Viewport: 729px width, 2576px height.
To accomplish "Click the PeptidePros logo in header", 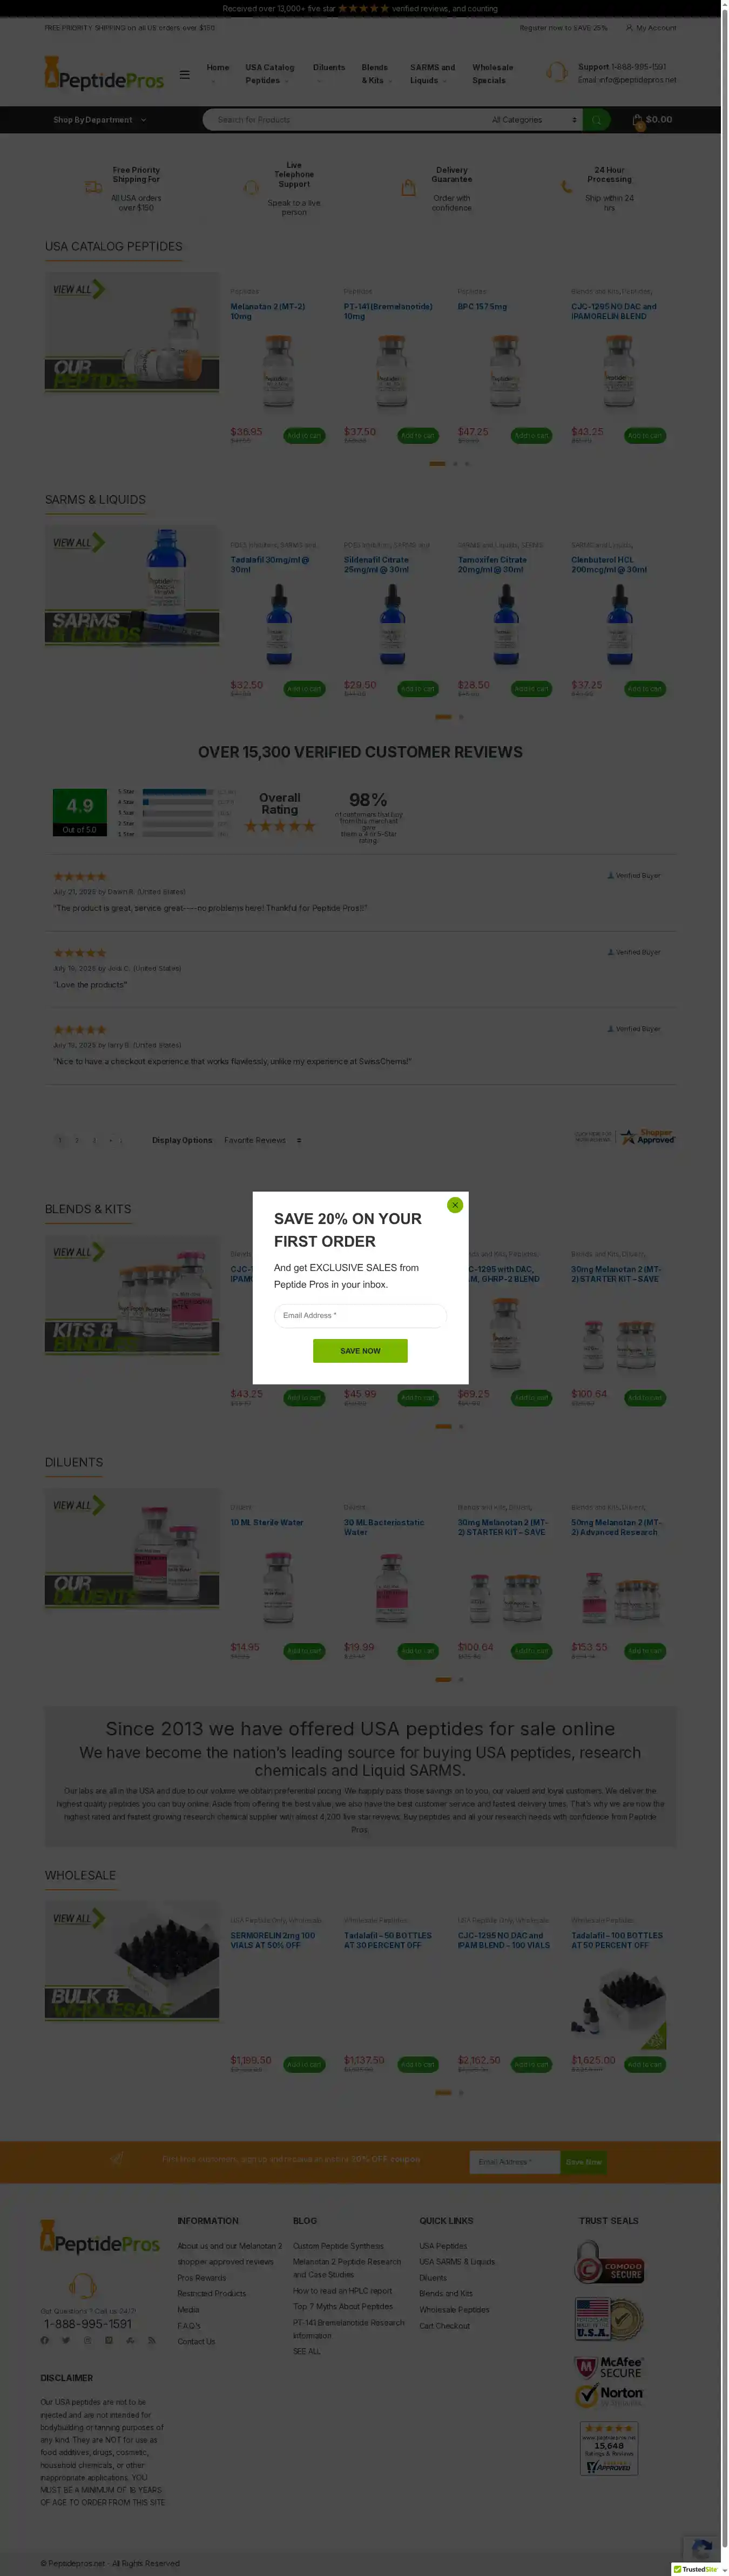I will [x=104, y=74].
